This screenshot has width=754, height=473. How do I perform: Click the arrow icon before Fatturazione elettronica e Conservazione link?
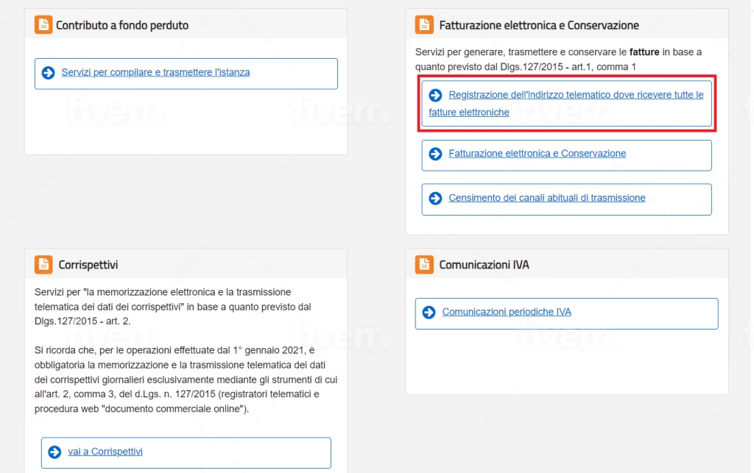coord(434,154)
